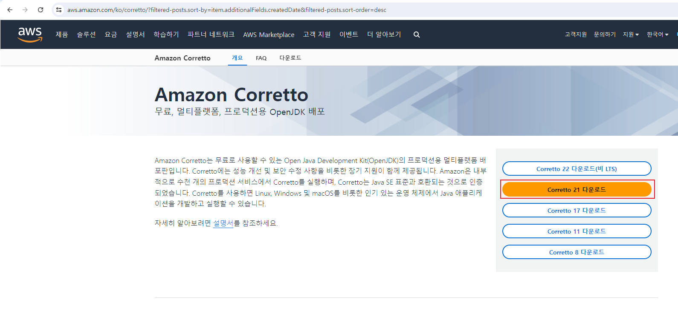This screenshot has height=317, width=678.
Task: Click the orange Corretto 21 다운로드 button
Action: pyautogui.click(x=577, y=189)
